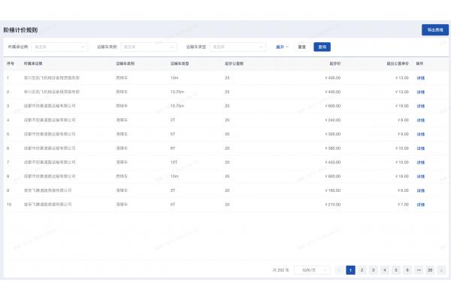View 详情 of row 8
The image size is (451, 301).
(420, 176)
